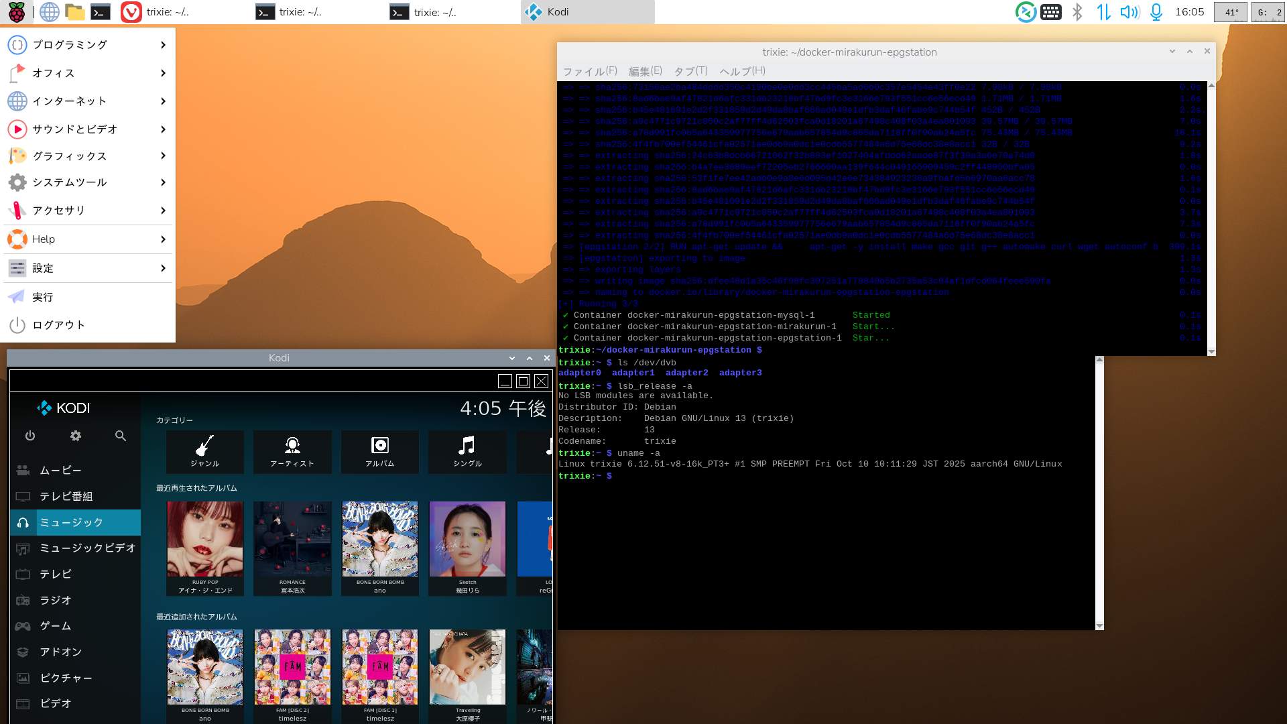Click Kodi search magnifier icon
Image resolution: width=1287 pixels, height=724 pixels.
pyautogui.click(x=121, y=436)
